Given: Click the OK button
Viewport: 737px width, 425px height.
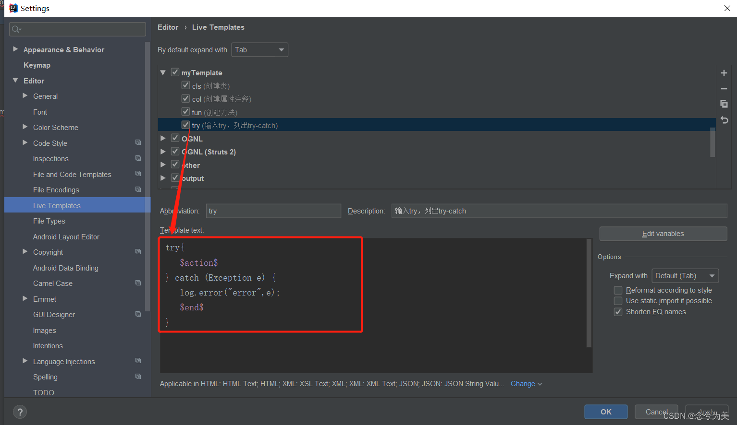Looking at the screenshot, I should (606, 412).
